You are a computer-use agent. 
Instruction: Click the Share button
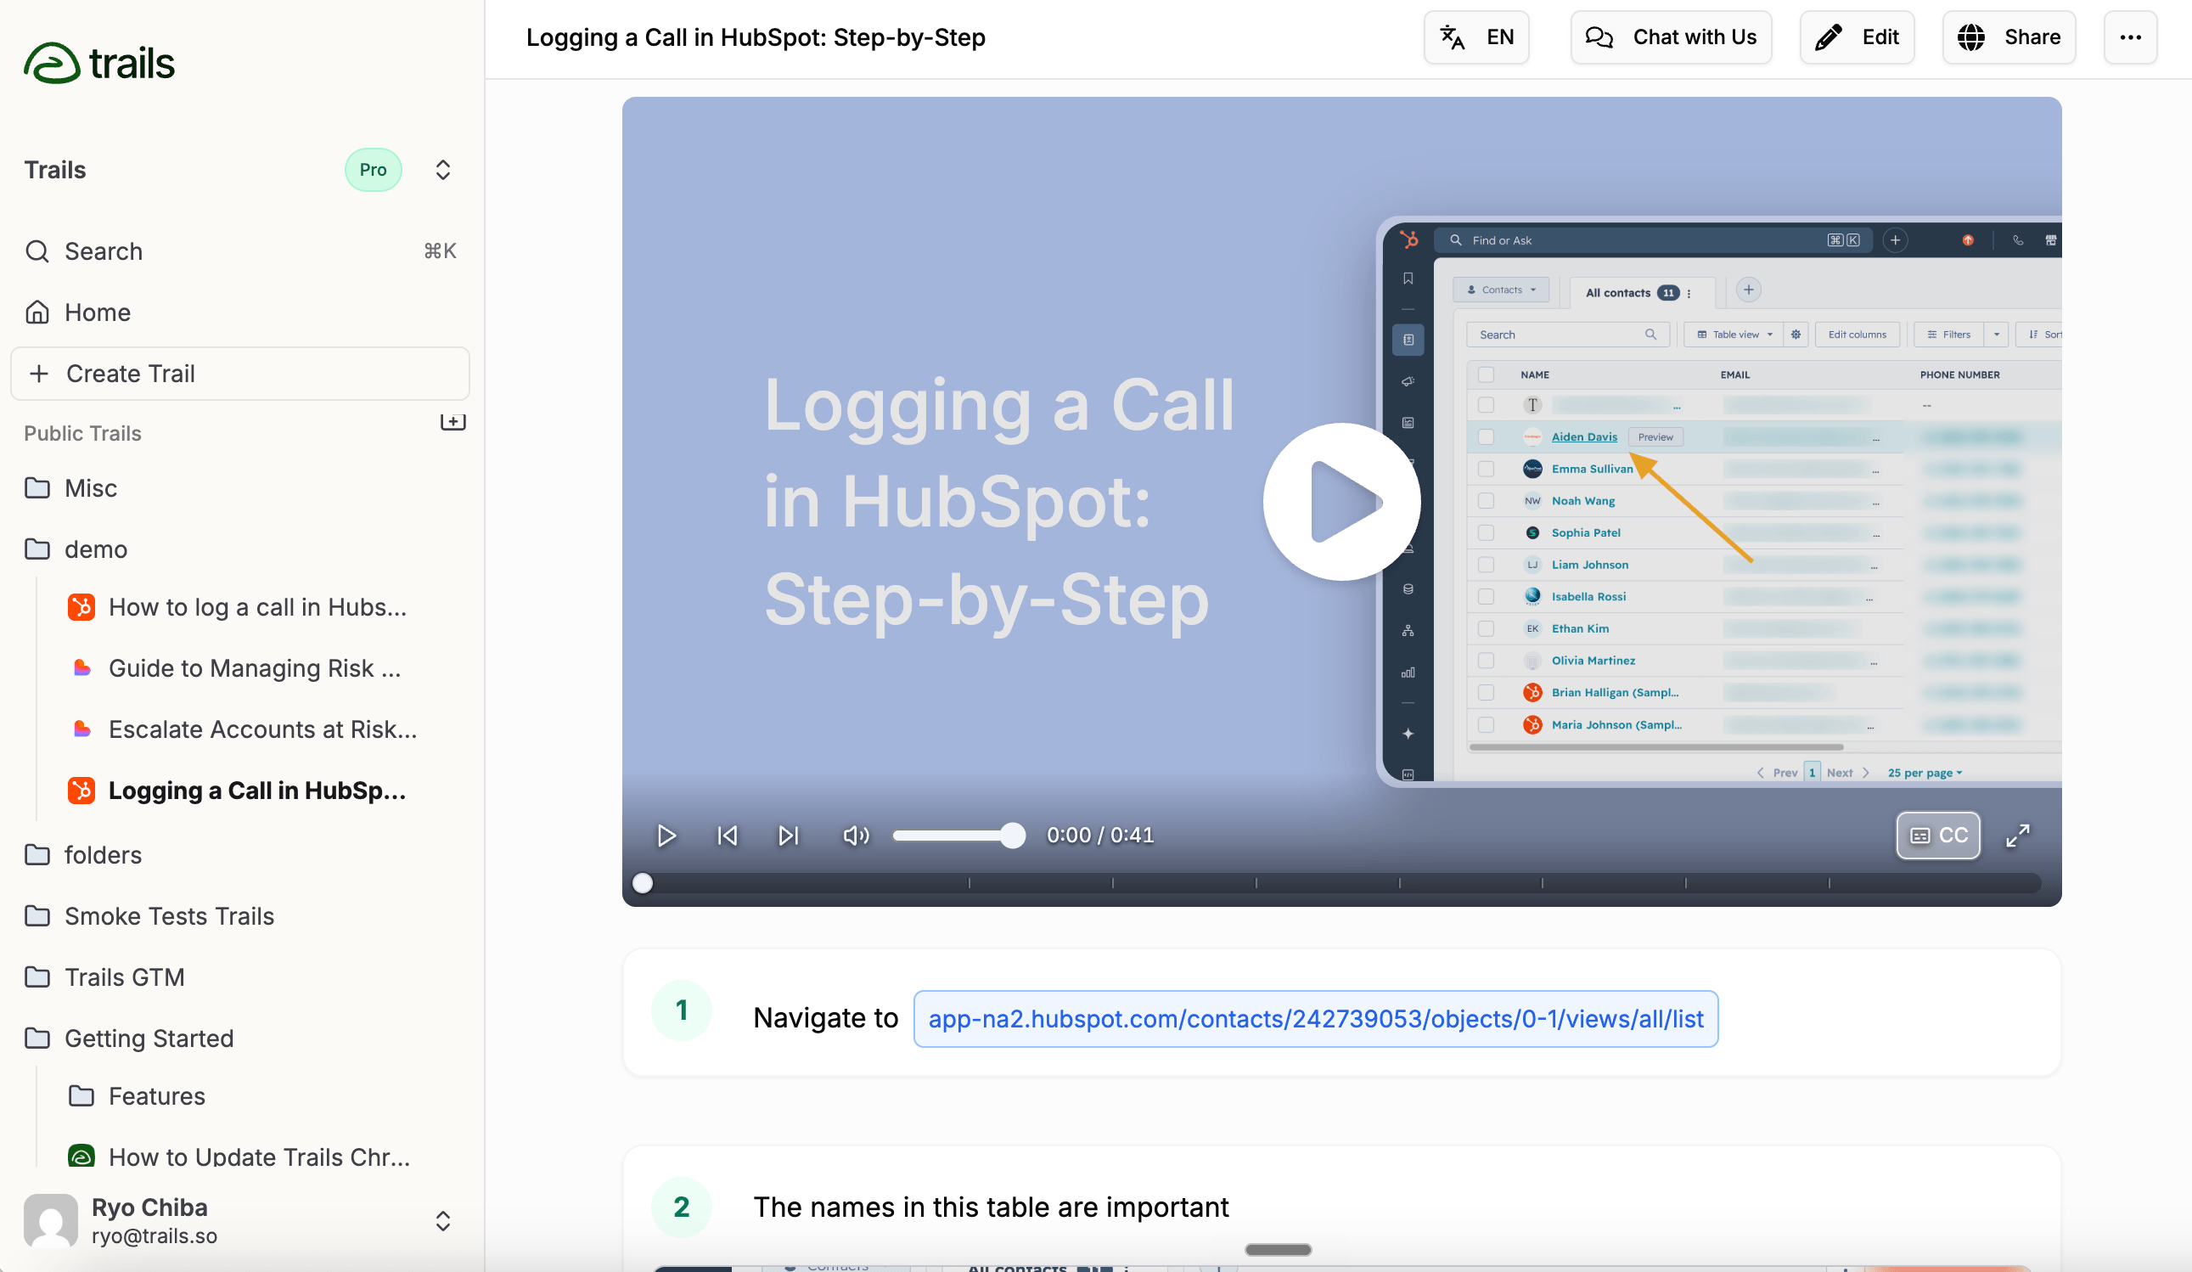(x=2009, y=37)
